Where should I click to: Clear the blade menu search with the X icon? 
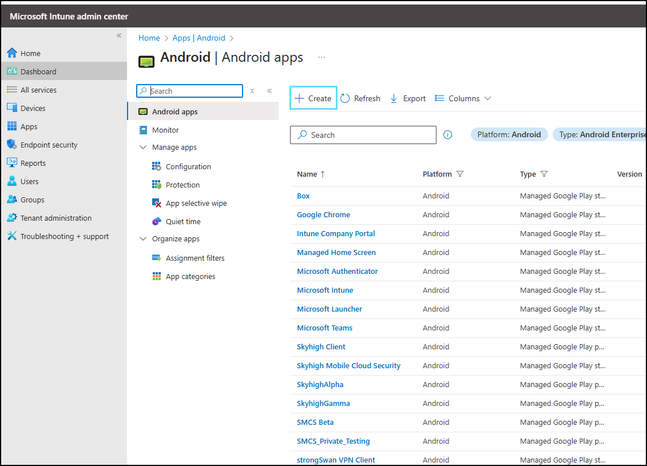point(252,91)
